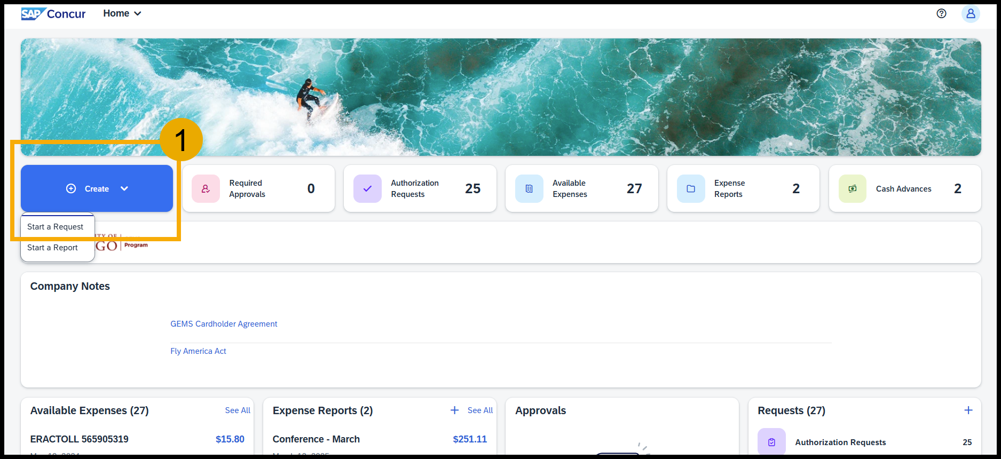Click the Required Approvals person icon
Image resolution: width=1001 pixels, height=459 pixels.
click(206, 188)
